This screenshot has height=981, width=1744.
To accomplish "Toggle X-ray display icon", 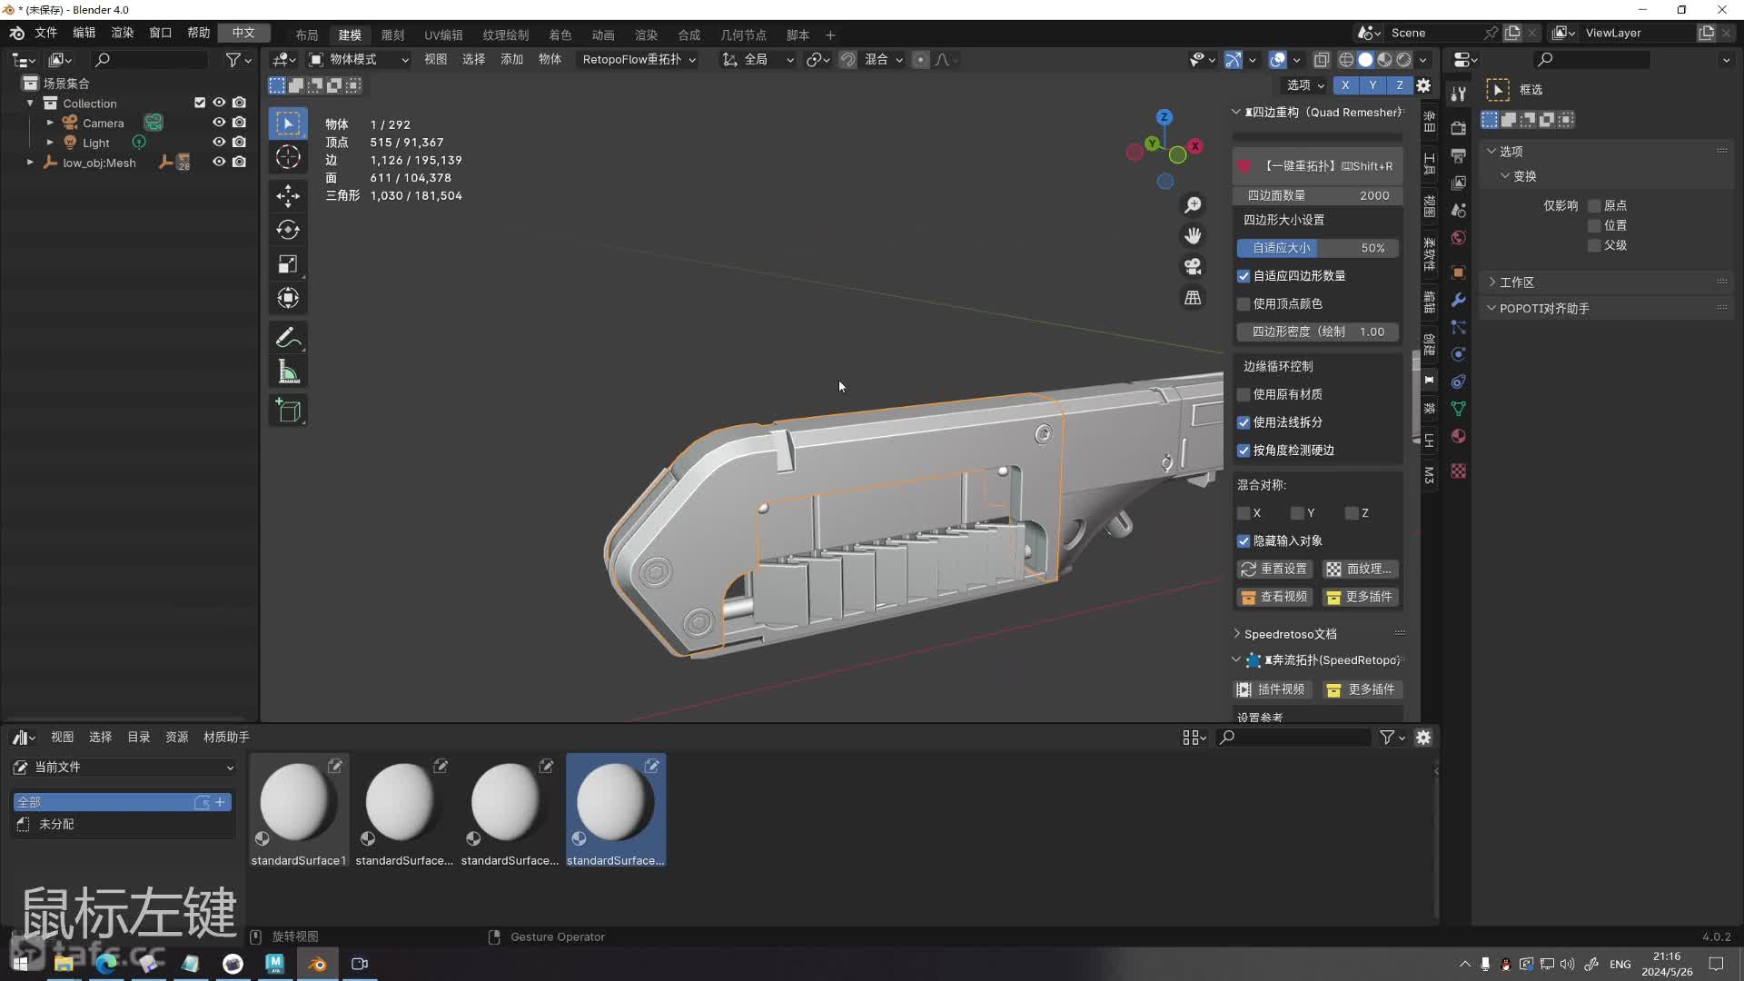I will click(1322, 60).
